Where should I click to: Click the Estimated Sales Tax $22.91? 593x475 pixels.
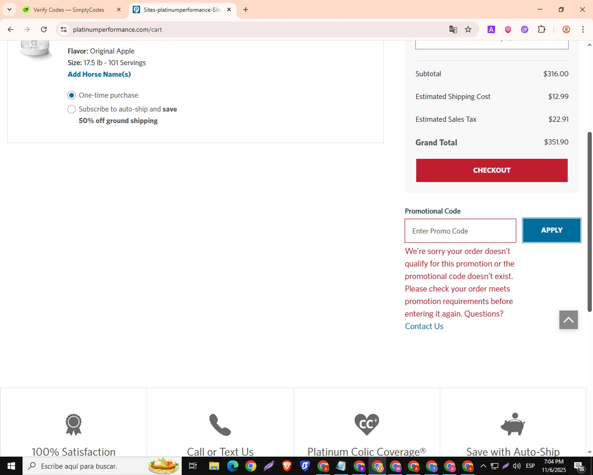pos(558,119)
